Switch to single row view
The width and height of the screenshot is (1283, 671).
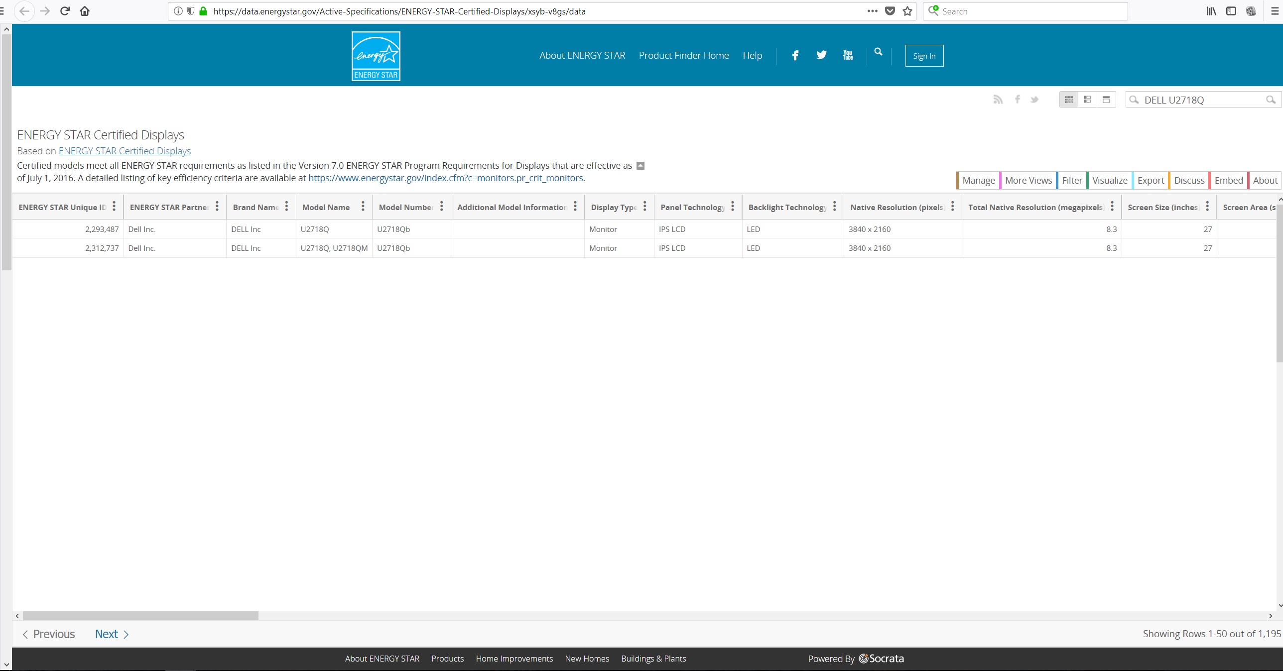pos(1106,100)
